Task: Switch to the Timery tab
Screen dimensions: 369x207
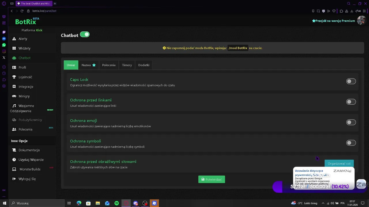Action: click(127, 65)
